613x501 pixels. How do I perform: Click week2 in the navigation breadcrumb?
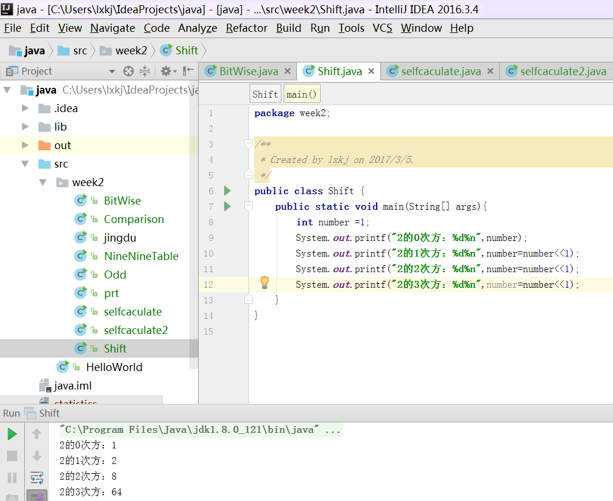pyautogui.click(x=124, y=51)
